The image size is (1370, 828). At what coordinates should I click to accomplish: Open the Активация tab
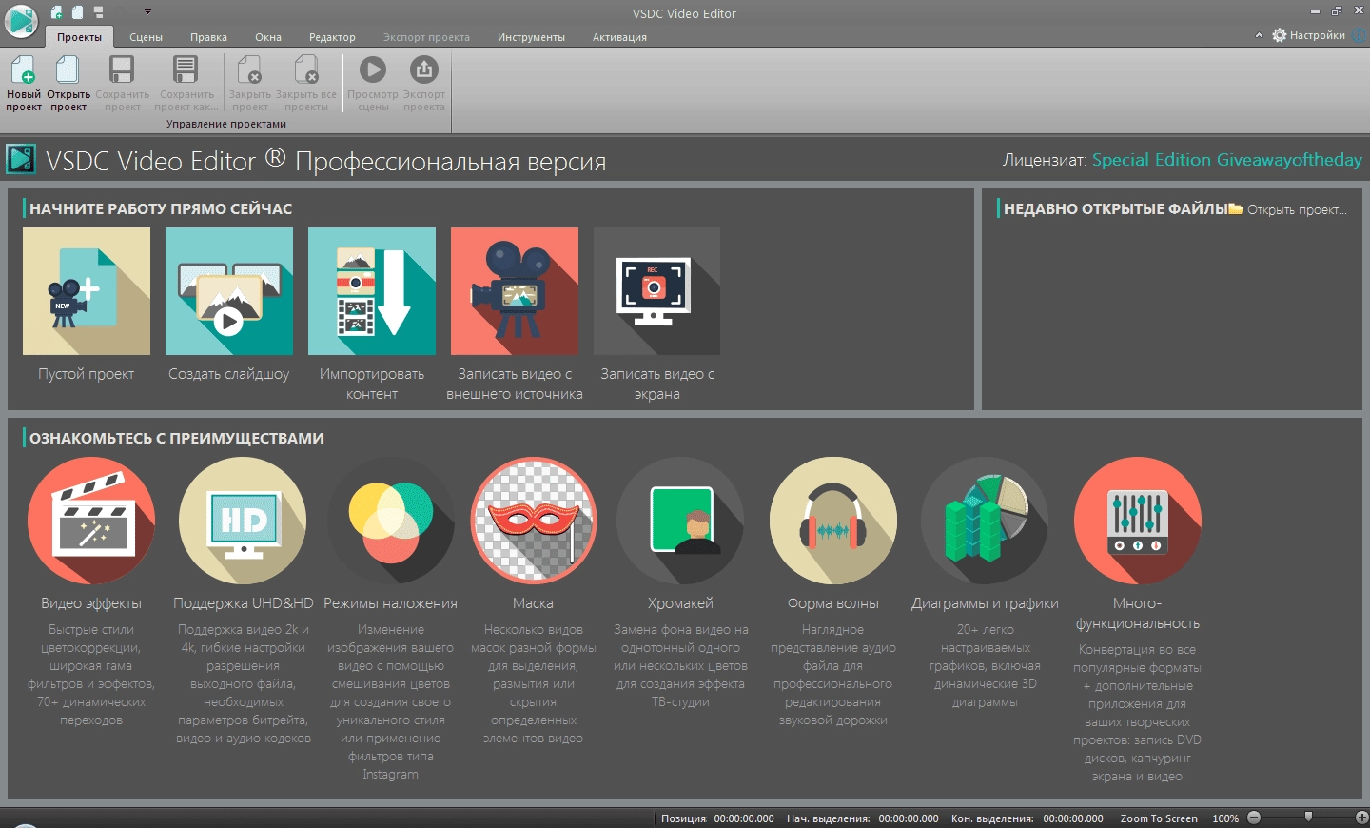tap(619, 37)
